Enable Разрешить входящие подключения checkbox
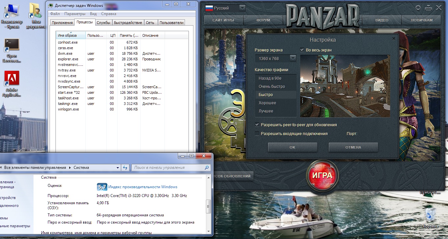448x239 pixels. coord(257,134)
